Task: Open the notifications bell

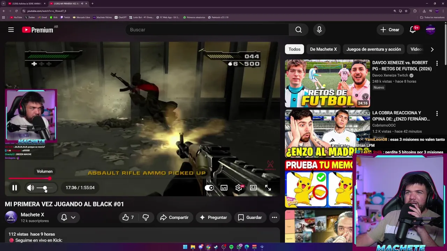Action: pos(413,30)
